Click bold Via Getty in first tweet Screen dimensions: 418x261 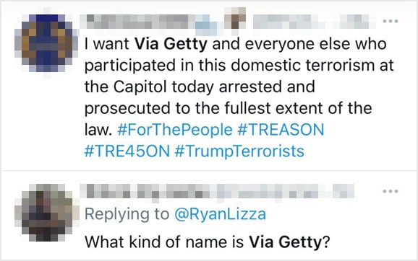[171, 43]
